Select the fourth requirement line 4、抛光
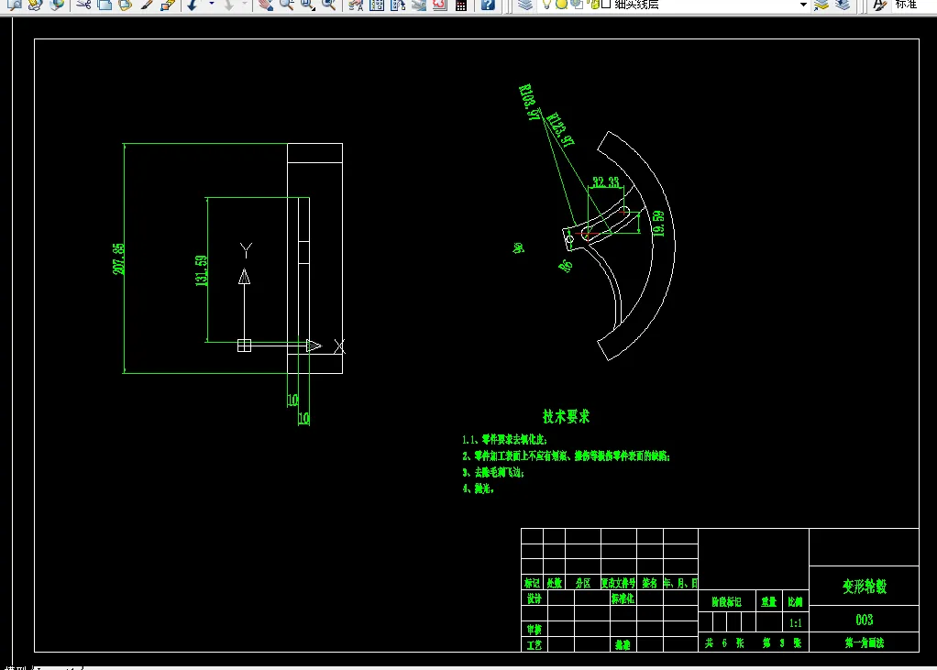This screenshot has width=937, height=670. pos(478,489)
